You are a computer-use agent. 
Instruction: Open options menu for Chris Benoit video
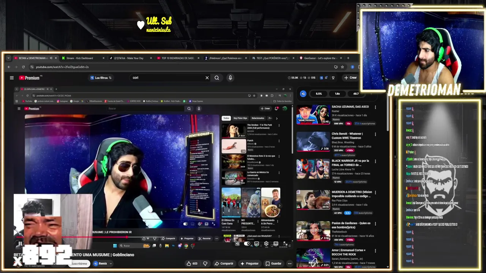376,134
